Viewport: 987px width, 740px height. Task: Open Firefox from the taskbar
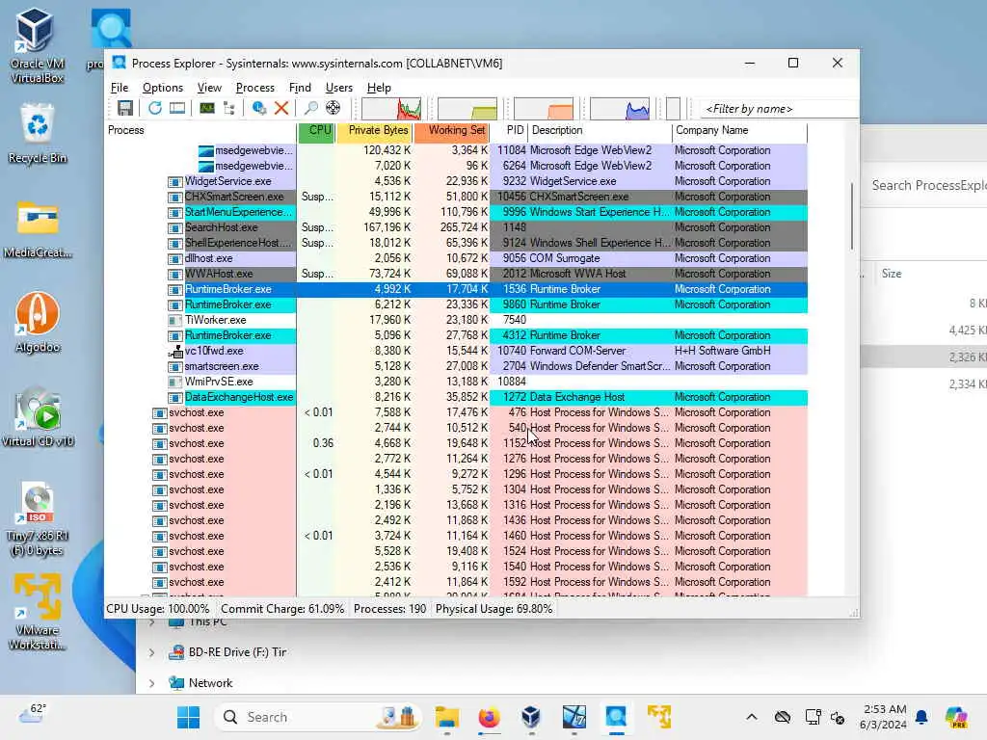[x=489, y=717]
